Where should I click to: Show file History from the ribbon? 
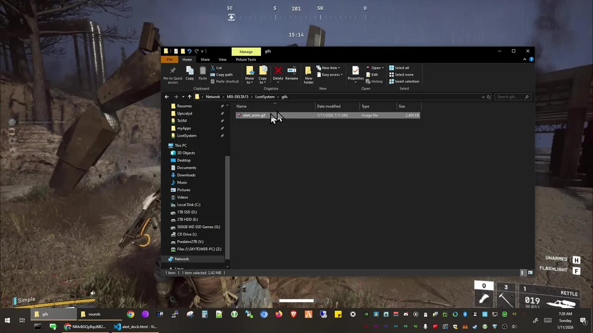(374, 81)
